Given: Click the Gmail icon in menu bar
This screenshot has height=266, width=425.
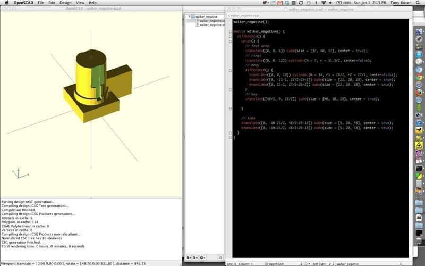Looking at the screenshot, I should click(x=280, y=3).
